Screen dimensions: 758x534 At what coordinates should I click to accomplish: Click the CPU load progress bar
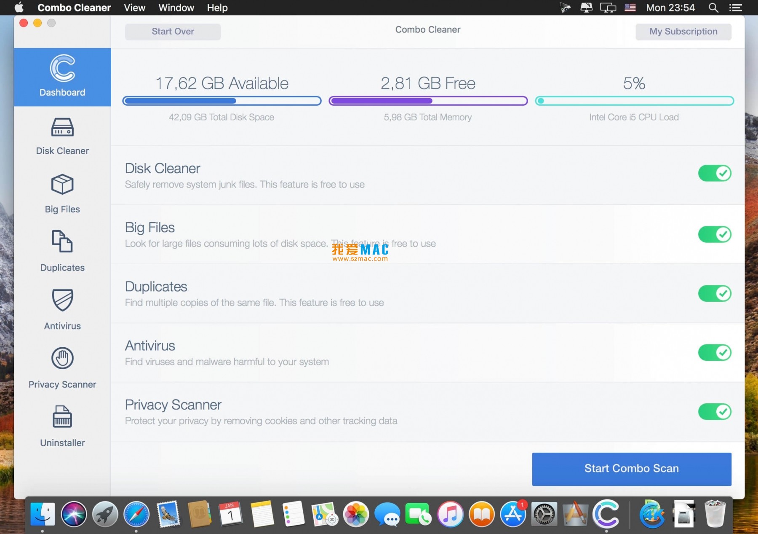coord(634,101)
